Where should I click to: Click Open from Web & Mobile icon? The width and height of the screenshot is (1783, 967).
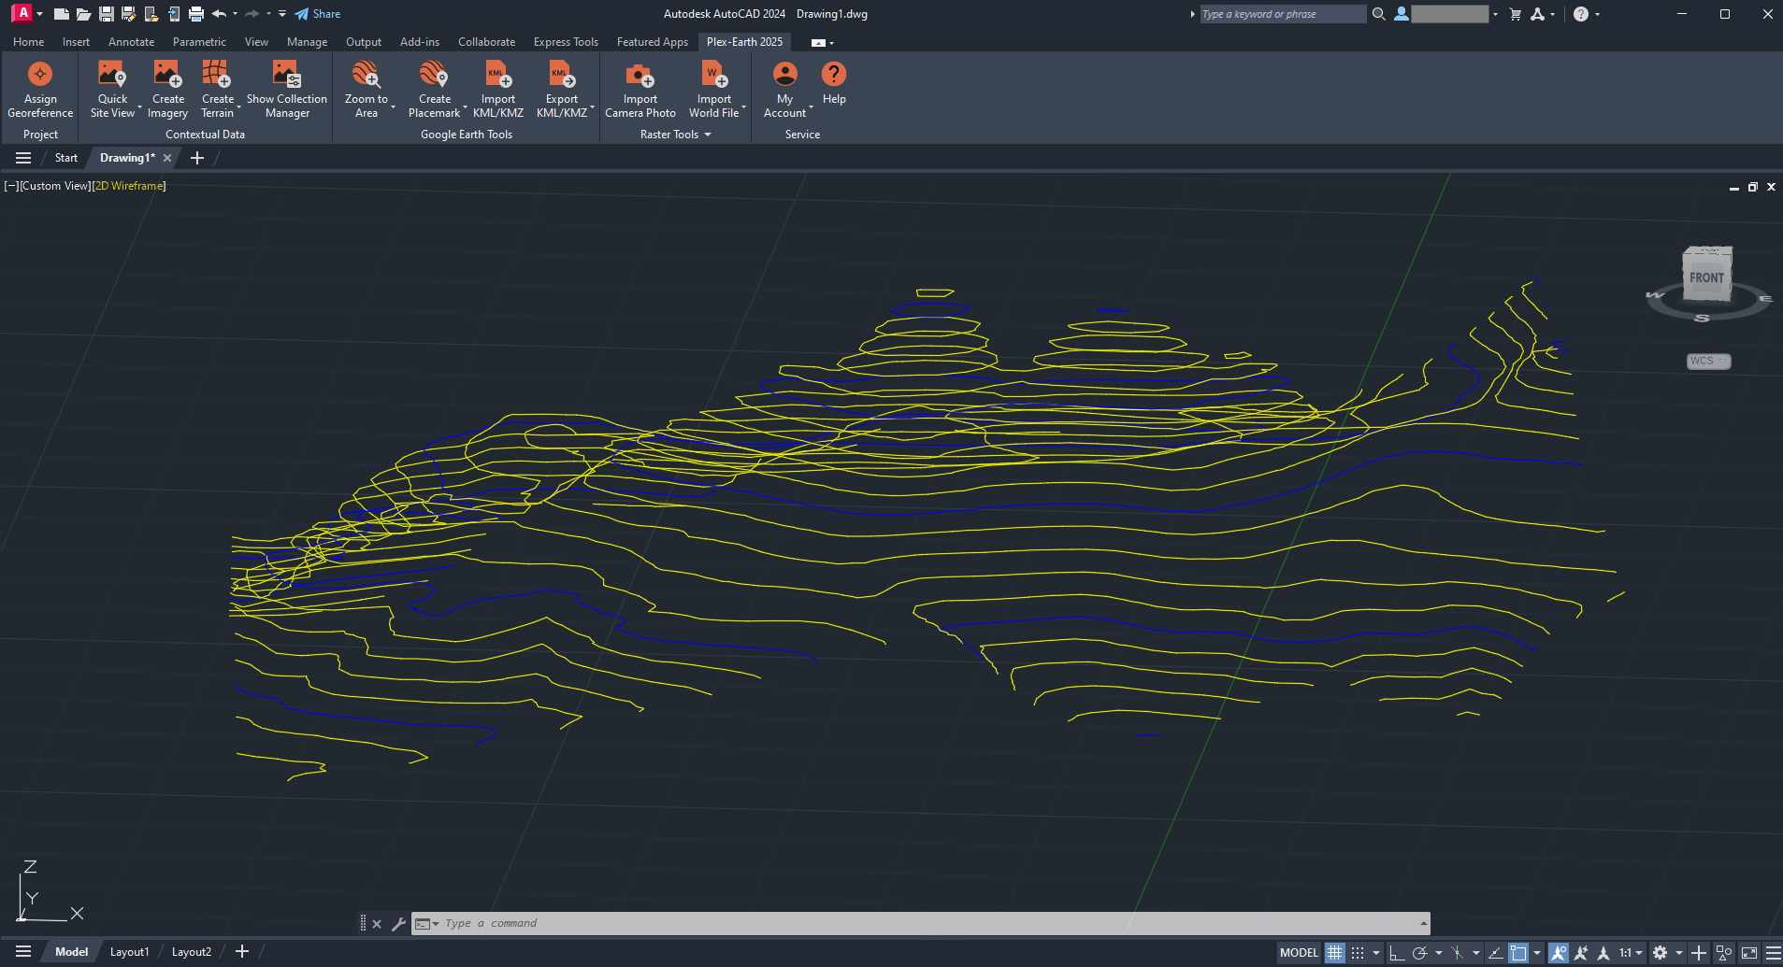(151, 14)
